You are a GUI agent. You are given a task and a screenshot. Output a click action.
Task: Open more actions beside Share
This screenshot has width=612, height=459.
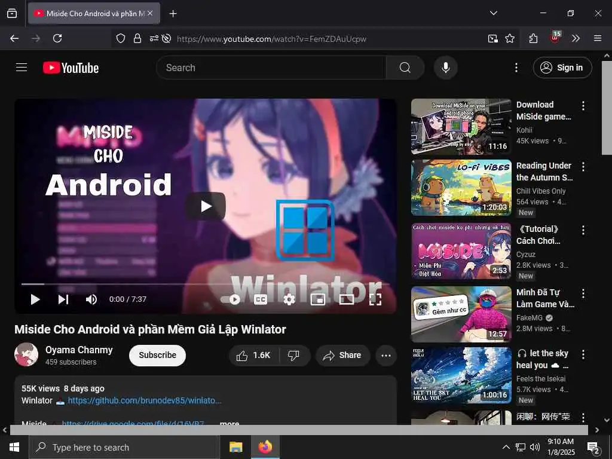click(386, 355)
